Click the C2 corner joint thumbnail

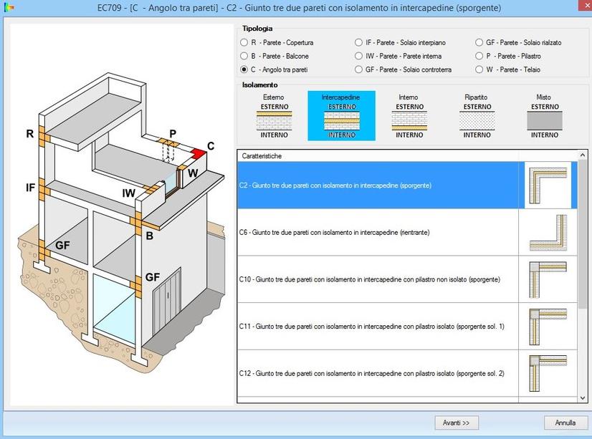(x=548, y=185)
